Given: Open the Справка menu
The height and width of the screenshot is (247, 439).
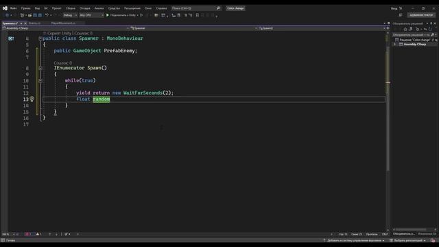Looking at the screenshot, I should [162, 8].
